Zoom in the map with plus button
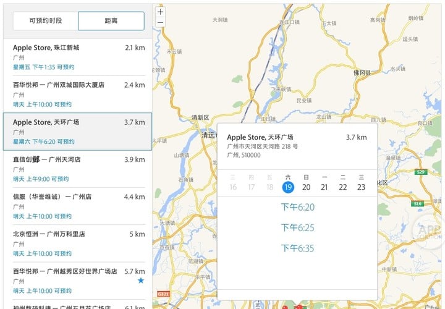 [x=160, y=12]
